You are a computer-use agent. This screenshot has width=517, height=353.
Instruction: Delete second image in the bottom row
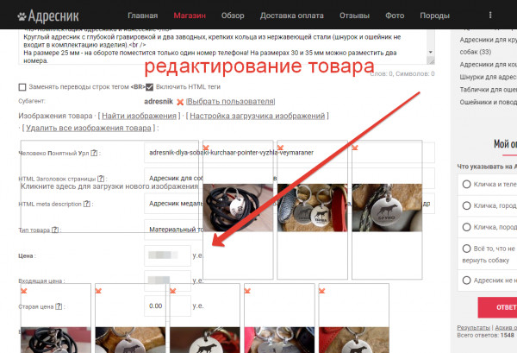[98, 291]
